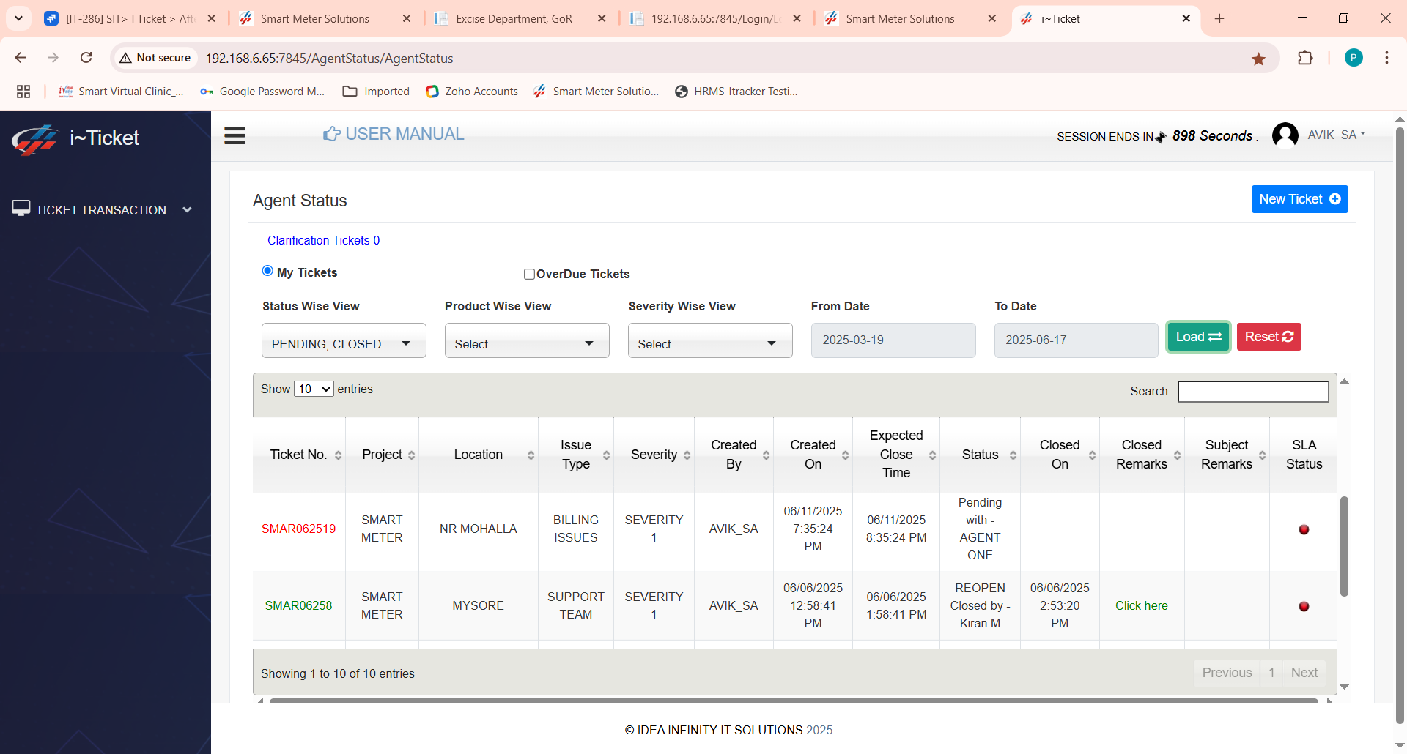Viewport: 1407px width, 754px height.
Task: Sort by Severity column arrows
Action: point(687,455)
